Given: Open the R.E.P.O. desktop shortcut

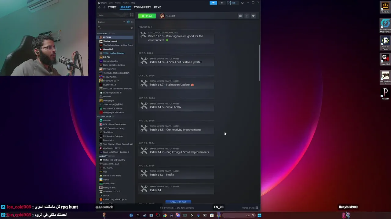Looking at the screenshot, I should click(x=385, y=8).
